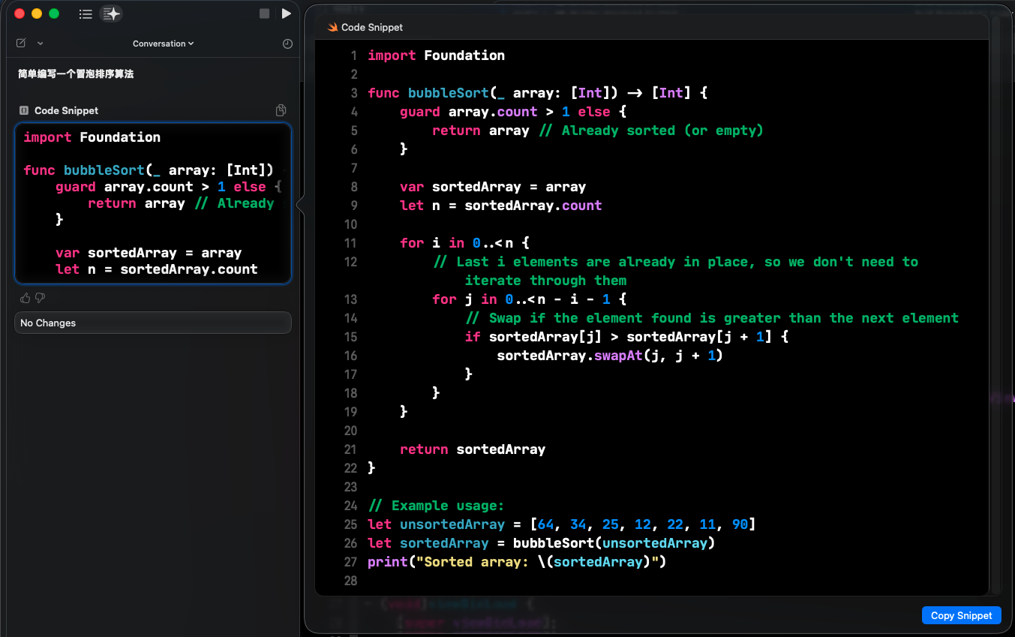The image size is (1015, 637).
Task: Click the '// Example usage:' comment line
Action: pyautogui.click(x=436, y=506)
